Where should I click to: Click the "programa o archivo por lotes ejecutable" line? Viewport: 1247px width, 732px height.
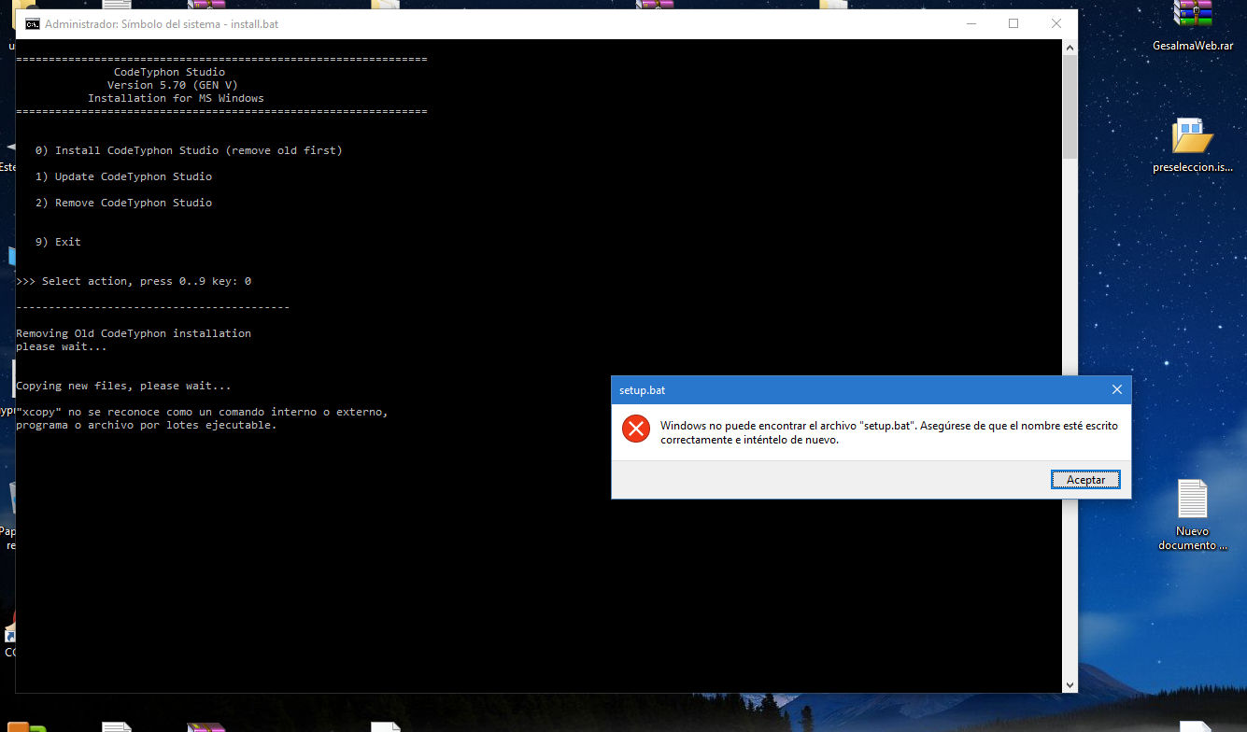pos(147,425)
